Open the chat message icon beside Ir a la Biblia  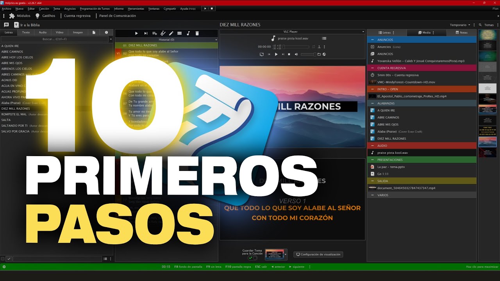6,25
